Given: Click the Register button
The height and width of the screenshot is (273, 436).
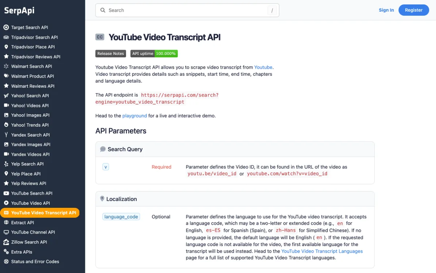Looking at the screenshot, I should (x=413, y=10).
